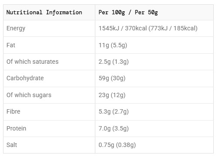222x160 pixels.
Task: Click the 2.5g (1.3g) saturates value
Action: point(114,62)
